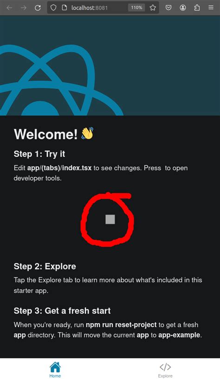Click the browser forward arrow
Viewport: 220px width, 379px height.
(23, 8)
